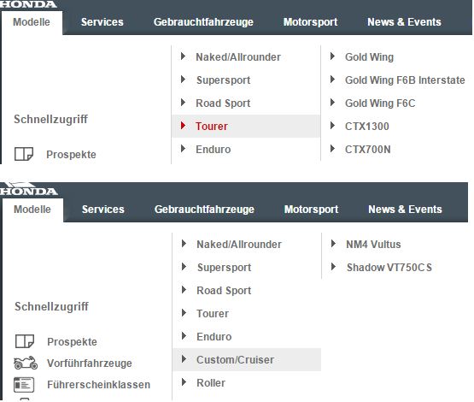Click Road Sport in the Custom/Cruiser menu screenshot
This screenshot has width=474, height=402.
pos(224,291)
